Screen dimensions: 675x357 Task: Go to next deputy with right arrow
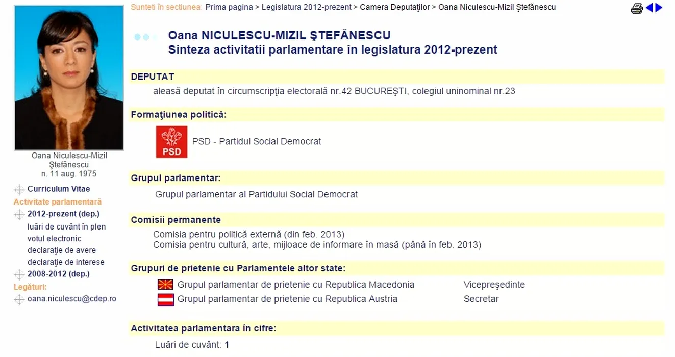point(659,8)
